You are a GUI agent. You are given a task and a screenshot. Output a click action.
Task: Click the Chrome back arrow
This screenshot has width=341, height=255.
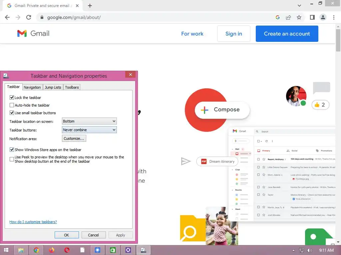coord(7,17)
